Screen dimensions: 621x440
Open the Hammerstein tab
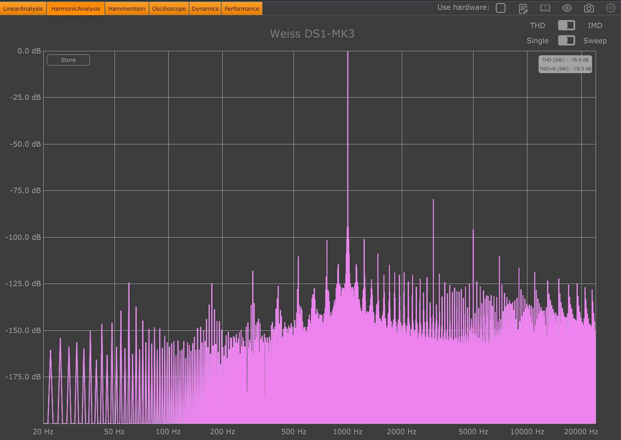pos(127,8)
